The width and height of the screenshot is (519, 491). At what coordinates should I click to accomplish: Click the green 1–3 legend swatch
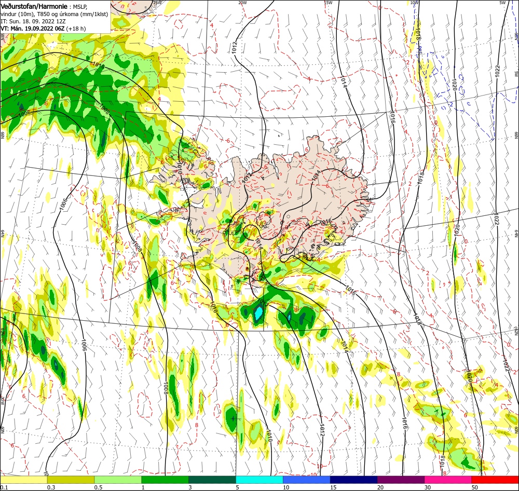(x=165, y=480)
